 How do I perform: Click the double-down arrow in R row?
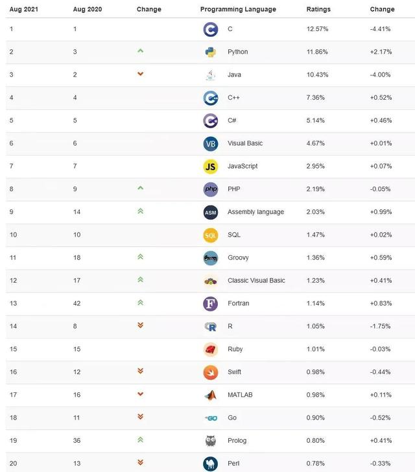click(140, 325)
